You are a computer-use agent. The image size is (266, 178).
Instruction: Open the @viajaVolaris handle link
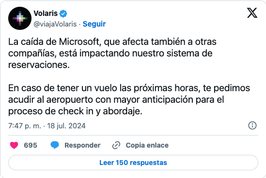[55, 24]
